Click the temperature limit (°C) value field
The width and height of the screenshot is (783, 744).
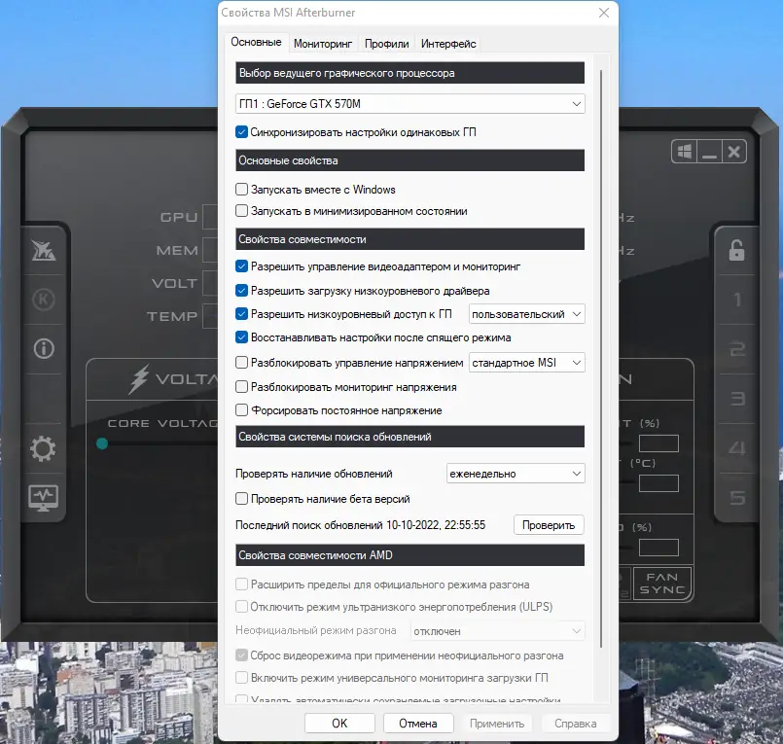[x=658, y=483]
